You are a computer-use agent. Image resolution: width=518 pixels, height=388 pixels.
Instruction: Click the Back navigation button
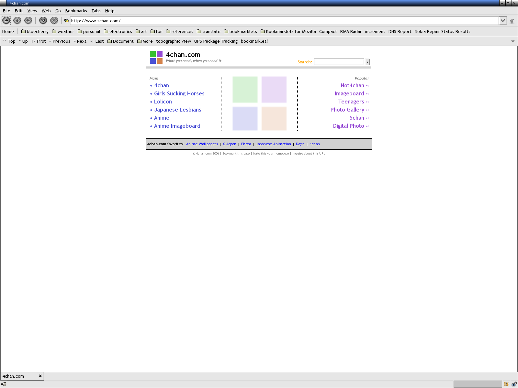(x=6, y=20)
